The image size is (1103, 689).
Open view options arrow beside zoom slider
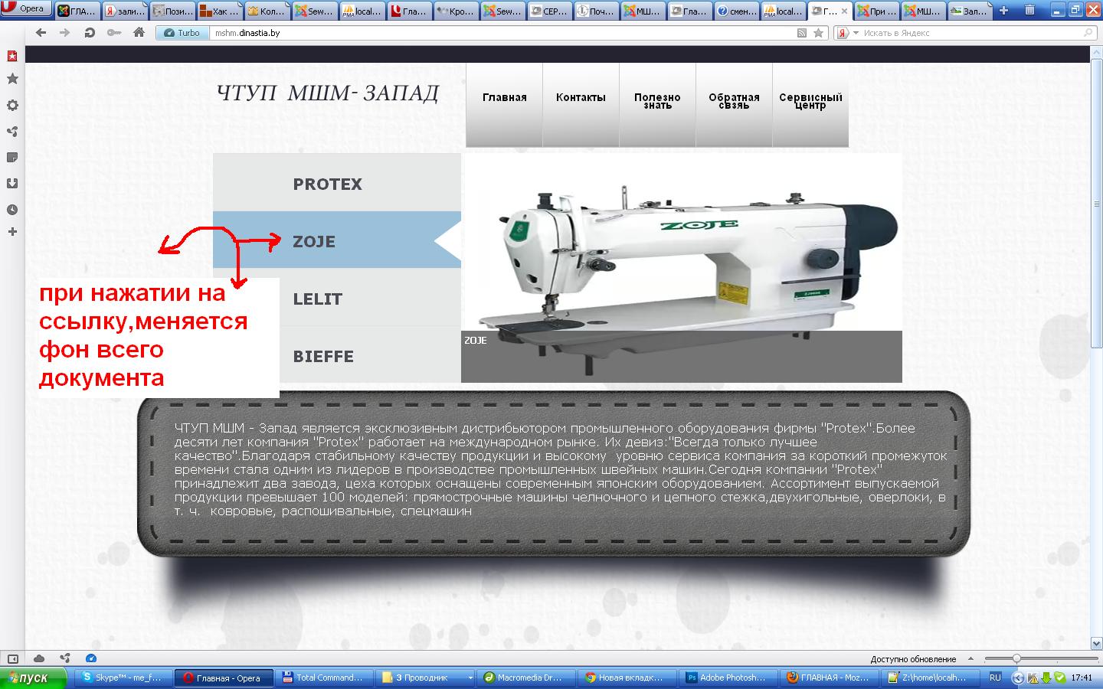coord(971,659)
